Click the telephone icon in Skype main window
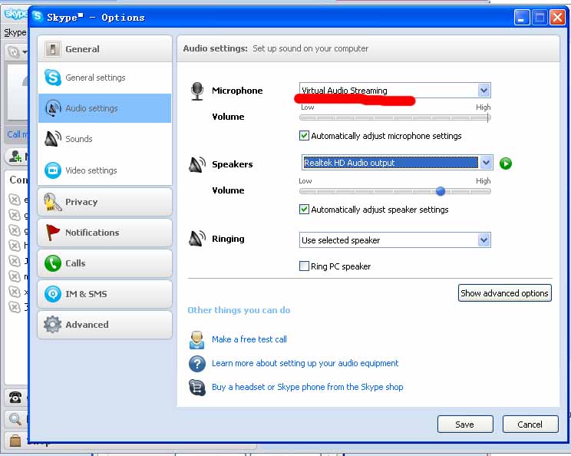This screenshot has height=456, width=571. click(15, 397)
